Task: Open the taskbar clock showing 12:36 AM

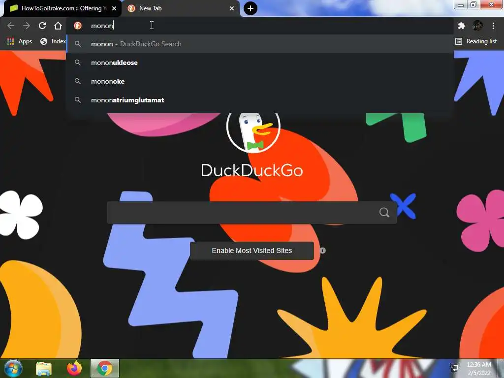Action: 479,369
